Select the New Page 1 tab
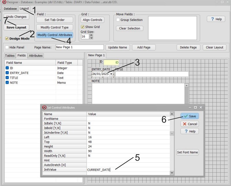Viewport: 231px width, 186px height. [96, 55]
